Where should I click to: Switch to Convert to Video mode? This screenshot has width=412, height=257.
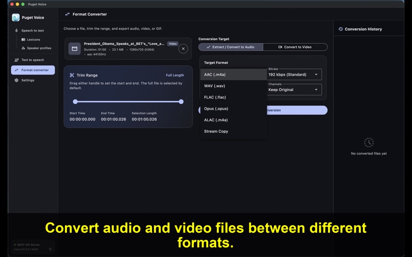click(x=295, y=47)
